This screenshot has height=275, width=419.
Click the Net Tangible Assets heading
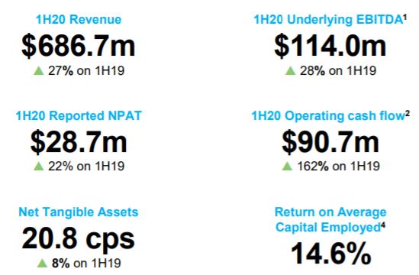click(79, 212)
